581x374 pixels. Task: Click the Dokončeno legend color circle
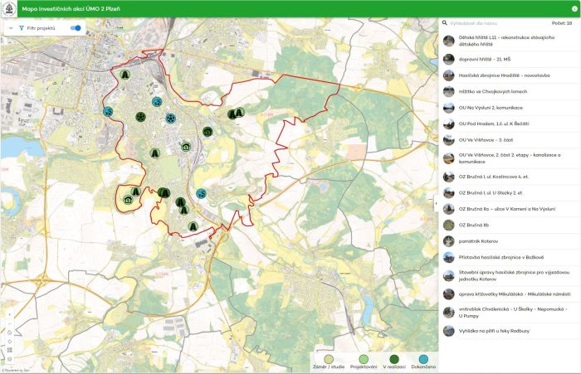423,359
